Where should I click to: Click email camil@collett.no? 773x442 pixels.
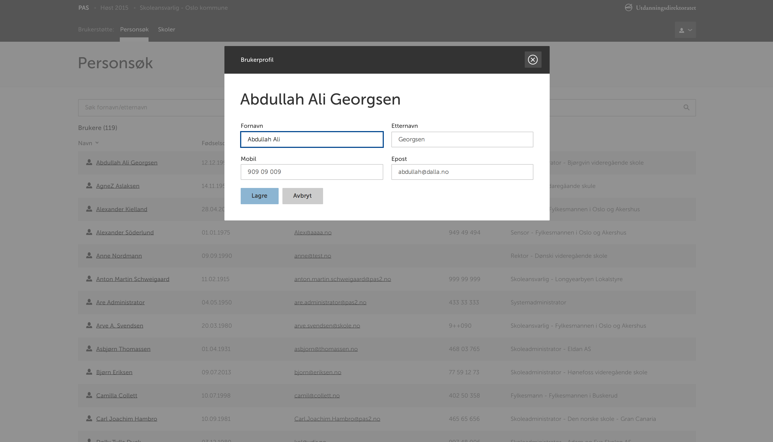click(x=317, y=396)
